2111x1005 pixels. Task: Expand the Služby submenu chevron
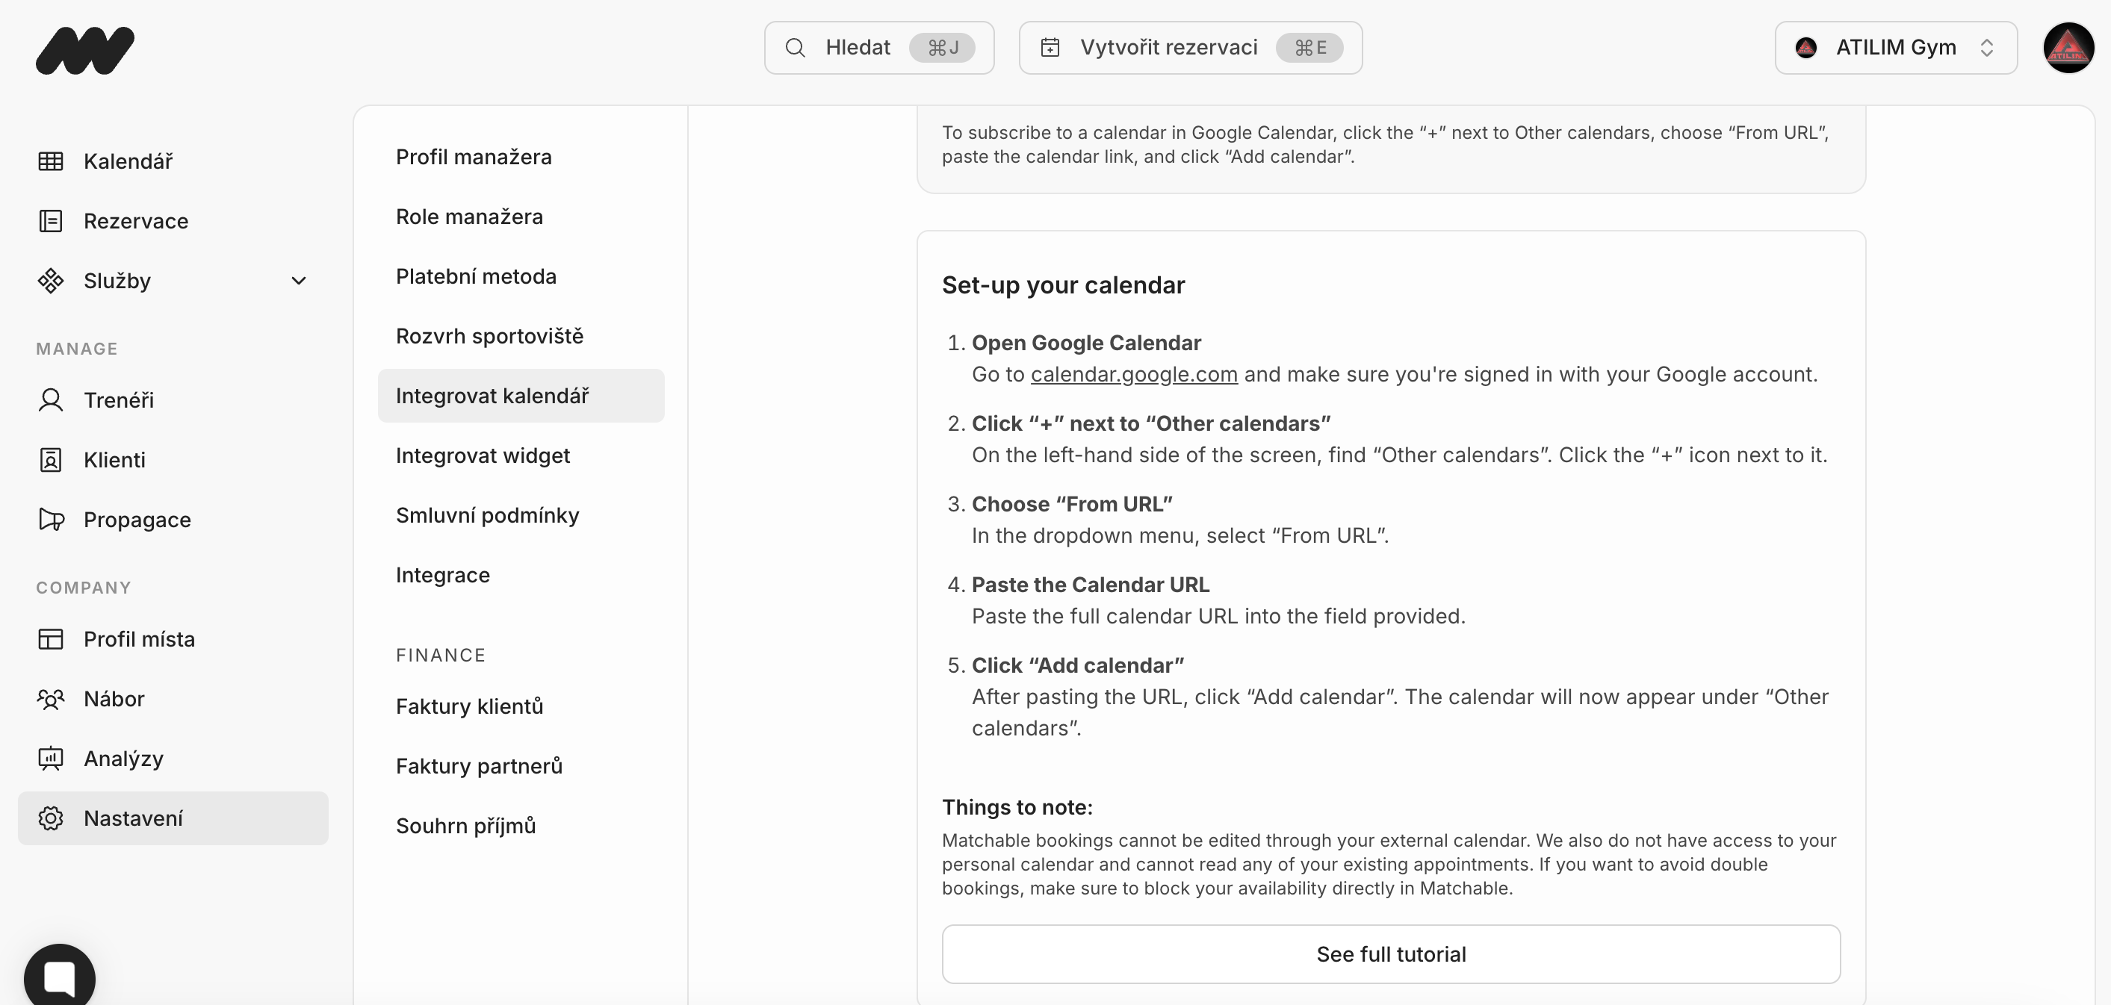pos(299,281)
